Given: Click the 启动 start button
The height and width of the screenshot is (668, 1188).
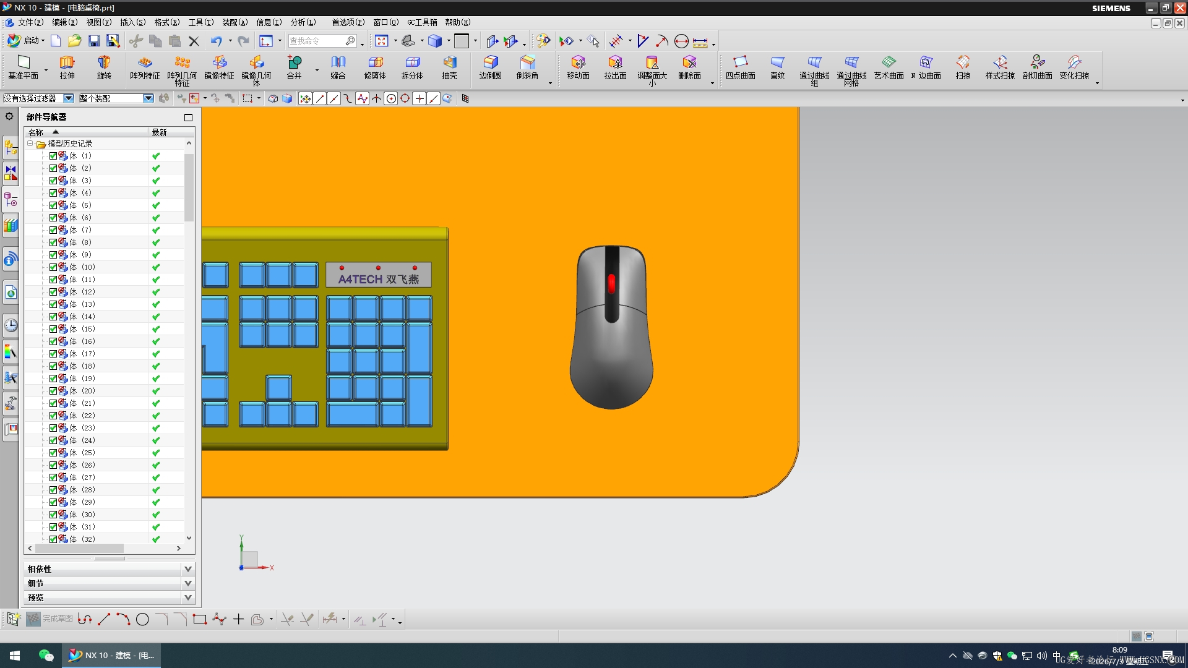Looking at the screenshot, I should click(25, 41).
